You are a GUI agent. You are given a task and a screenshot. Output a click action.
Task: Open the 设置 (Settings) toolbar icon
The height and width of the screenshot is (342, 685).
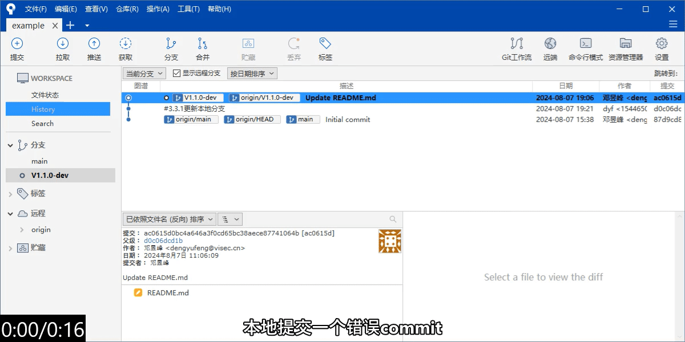661,48
